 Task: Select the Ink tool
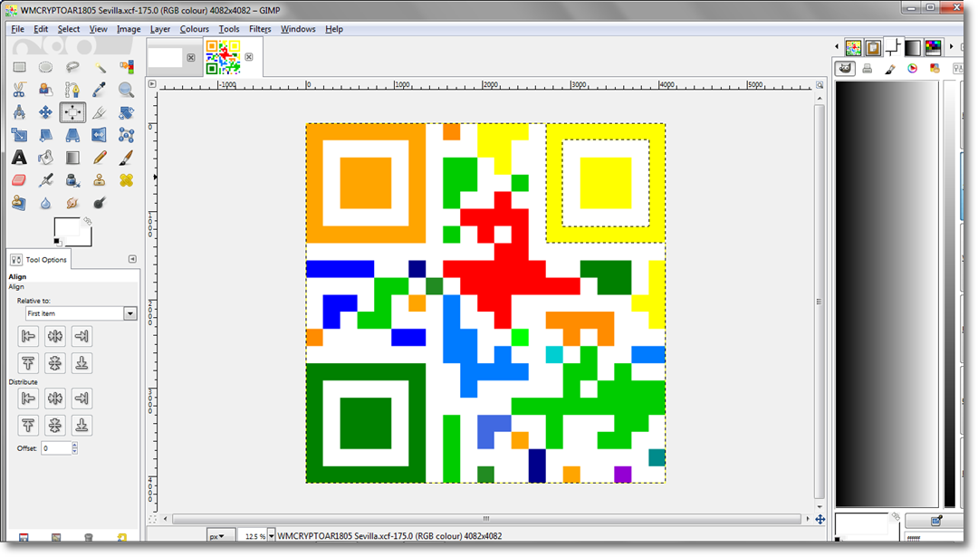(x=72, y=180)
